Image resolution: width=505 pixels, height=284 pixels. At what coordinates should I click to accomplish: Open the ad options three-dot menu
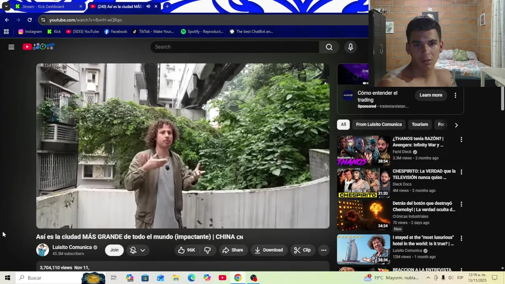click(455, 95)
